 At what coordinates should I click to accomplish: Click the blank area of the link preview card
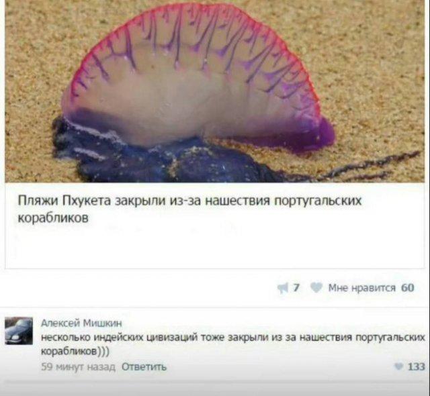click(215, 246)
